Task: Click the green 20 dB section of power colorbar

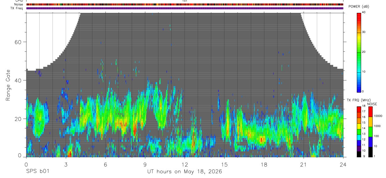Action: [359, 52]
